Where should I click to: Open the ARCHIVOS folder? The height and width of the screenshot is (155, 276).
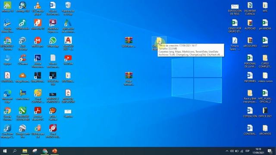tap(265, 130)
